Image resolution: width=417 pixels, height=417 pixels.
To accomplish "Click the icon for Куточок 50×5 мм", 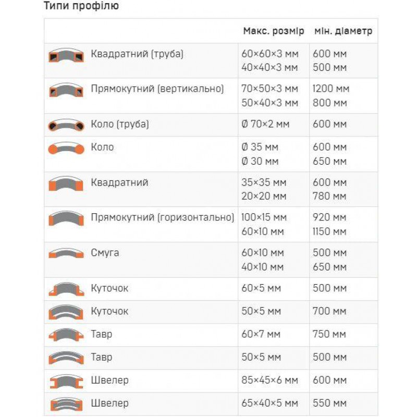I will (x=66, y=312).
